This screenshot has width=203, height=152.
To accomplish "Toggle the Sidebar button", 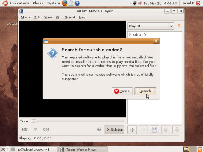I will pyautogui.click(x=114, y=129).
